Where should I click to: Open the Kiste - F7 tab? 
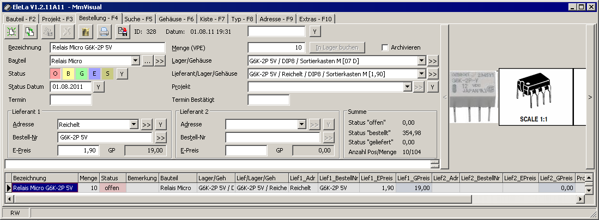coord(213,19)
